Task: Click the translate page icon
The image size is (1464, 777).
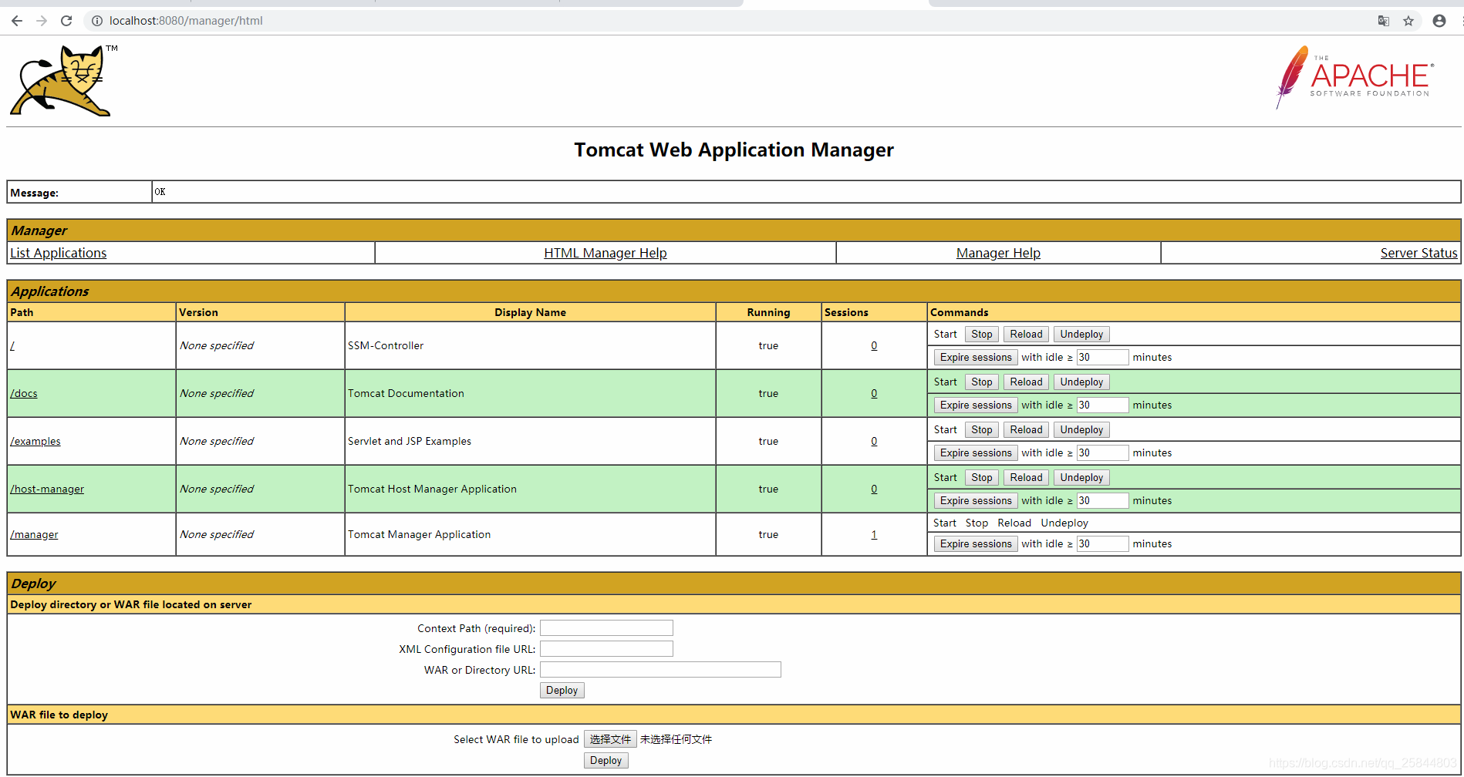Action: pos(1384,21)
